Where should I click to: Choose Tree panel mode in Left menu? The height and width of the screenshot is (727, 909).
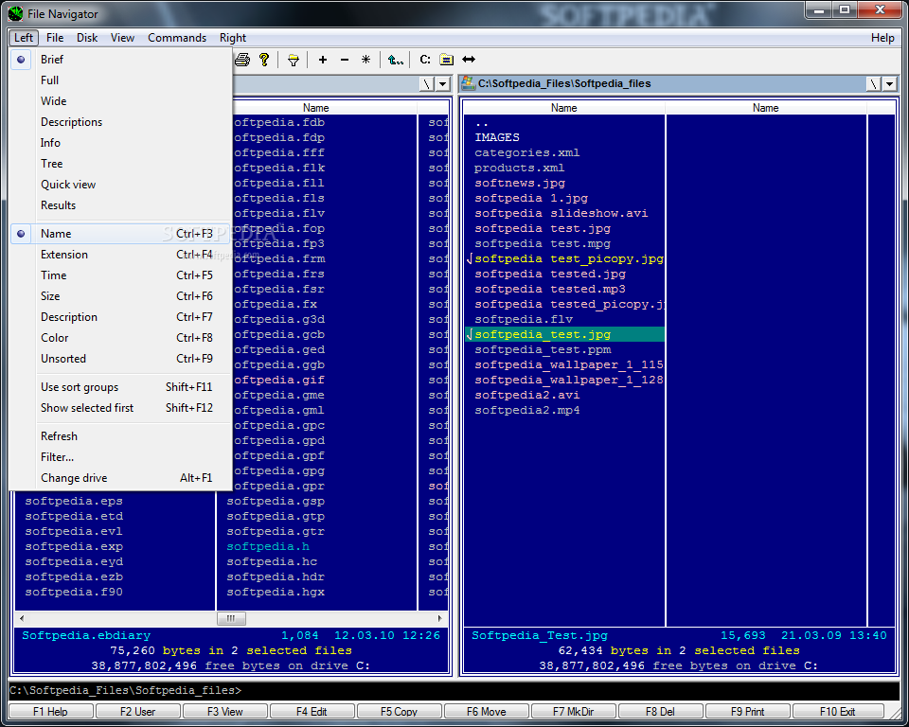click(121, 164)
